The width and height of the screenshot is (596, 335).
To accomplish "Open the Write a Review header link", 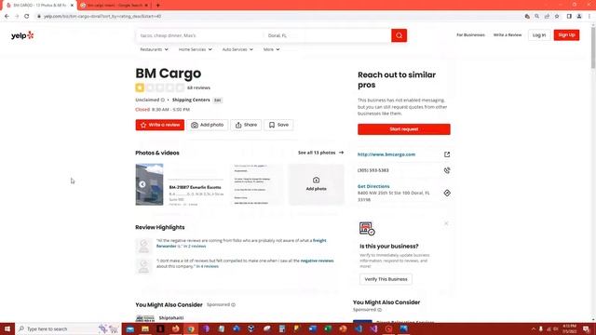I will click(508, 35).
